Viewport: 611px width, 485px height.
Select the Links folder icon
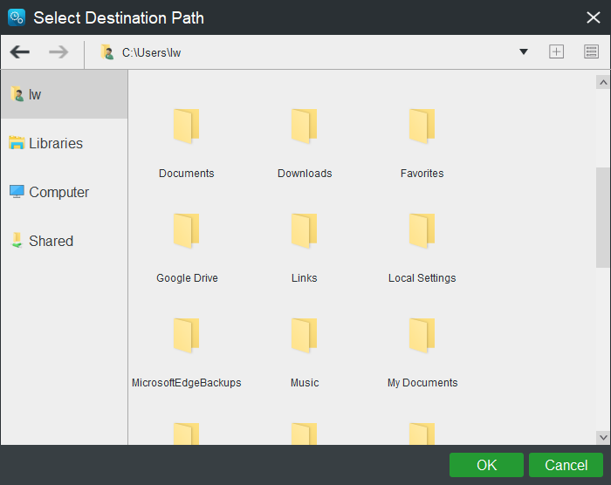pyautogui.click(x=305, y=231)
